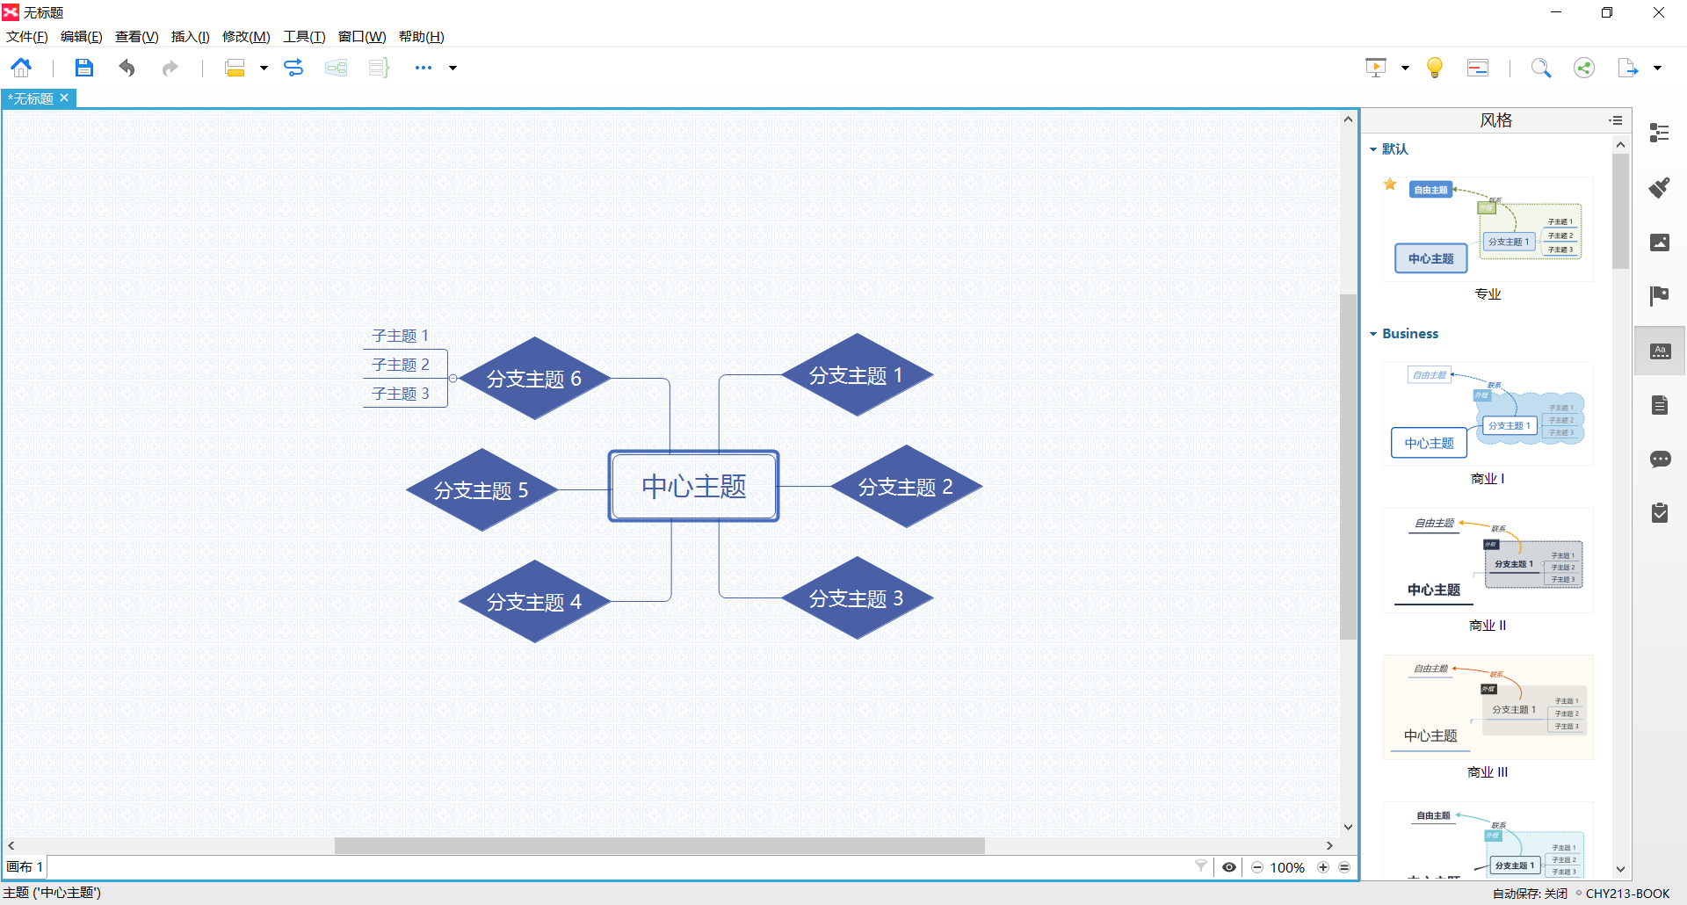Apply the 商业 II style thumbnail
This screenshot has height=905, width=1687.
(x=1488, y=561)
